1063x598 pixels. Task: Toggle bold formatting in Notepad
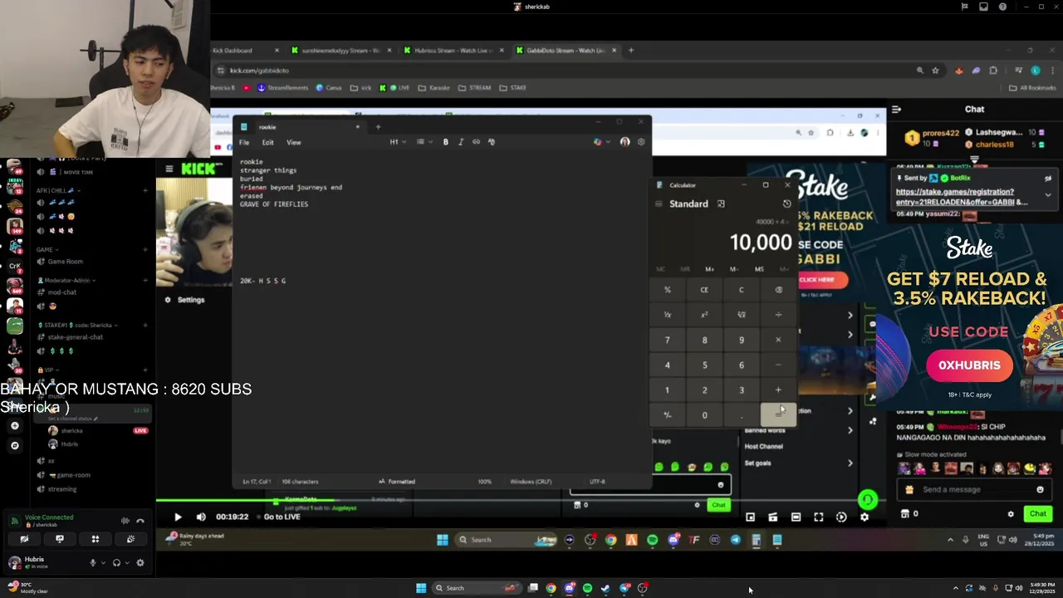point(445,142)
